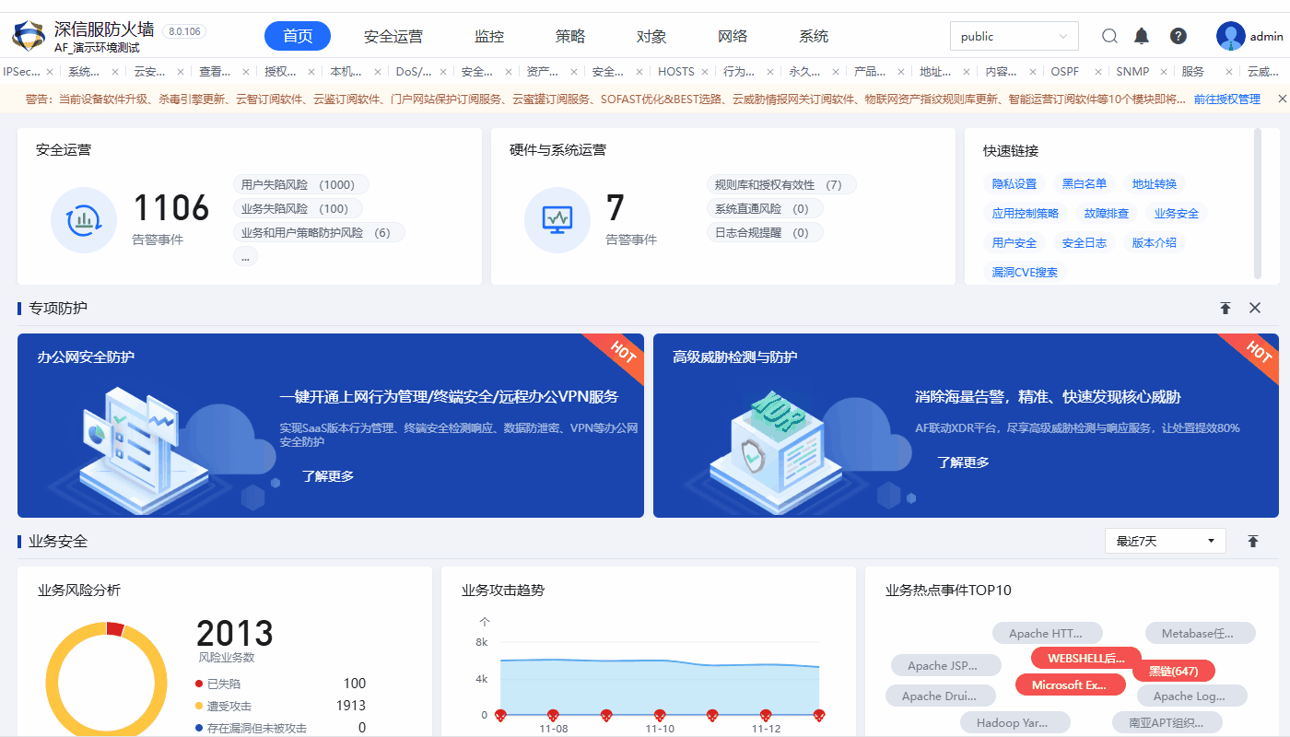1290x737 pixels.
Task: Open the notification bell icon
Action: tap(1142, 36)
